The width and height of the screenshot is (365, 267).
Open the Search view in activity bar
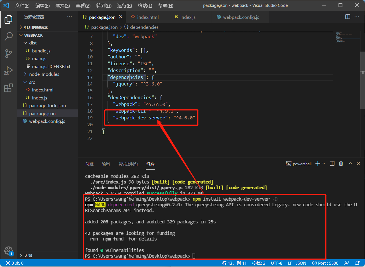tap(9, 36)
